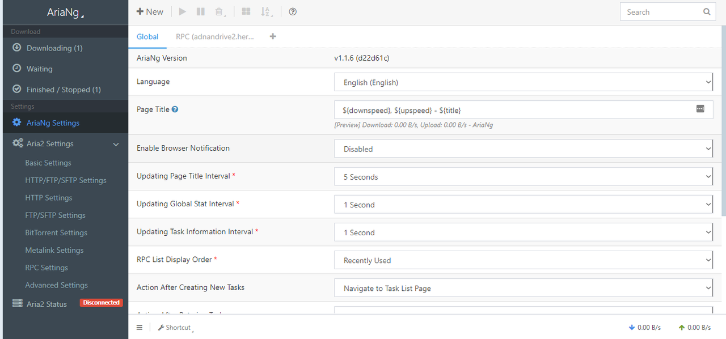Start selected tasks with play icon

point(182,12)
